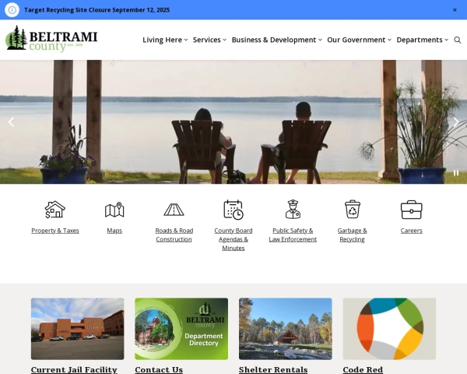Click the Public Safety officer icon
Screen dimensions: 467x374
click(x=293, y=210)
